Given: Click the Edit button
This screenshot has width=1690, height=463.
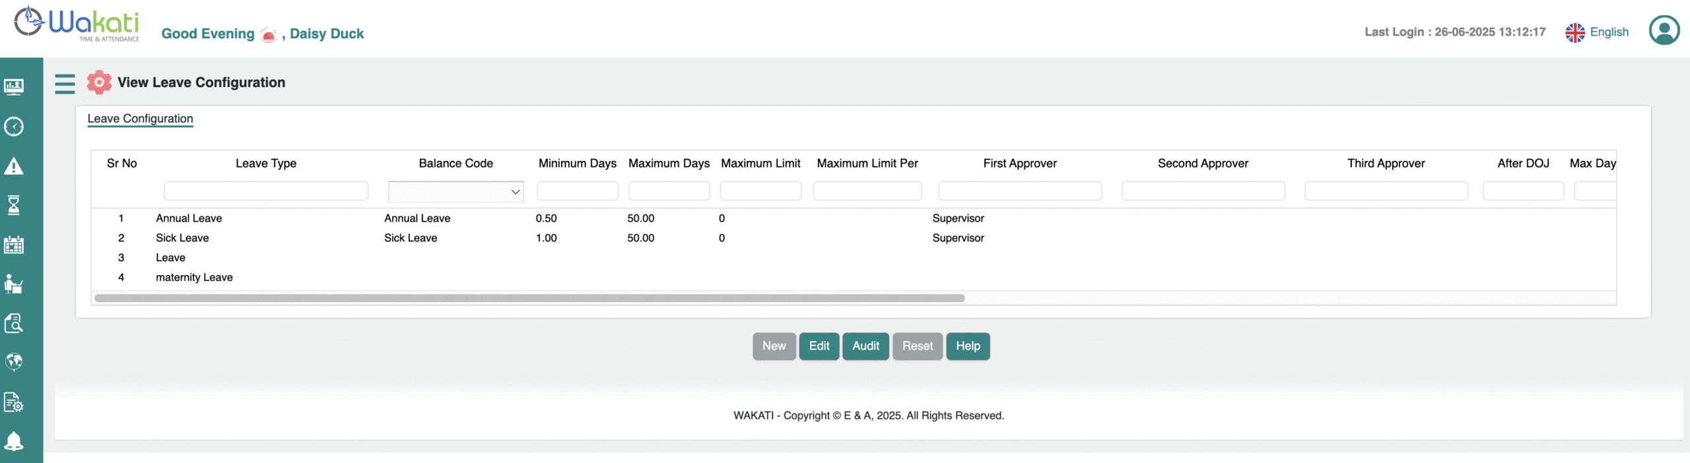Looking at the screenshot, I should tap(819, 346).
